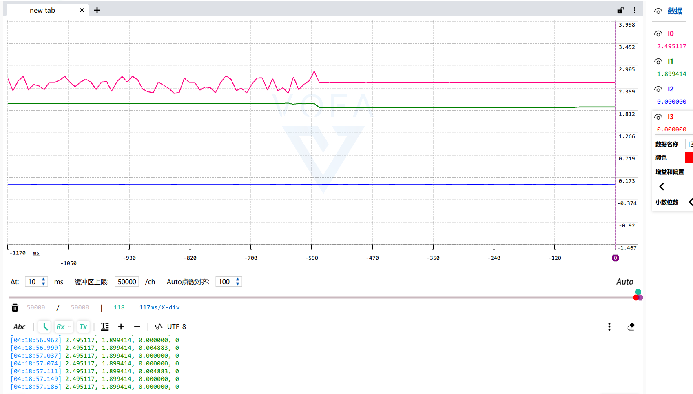Toggle visibility of channel I0
Viewport: 693px width, 394px height.
tap(658, 33)
